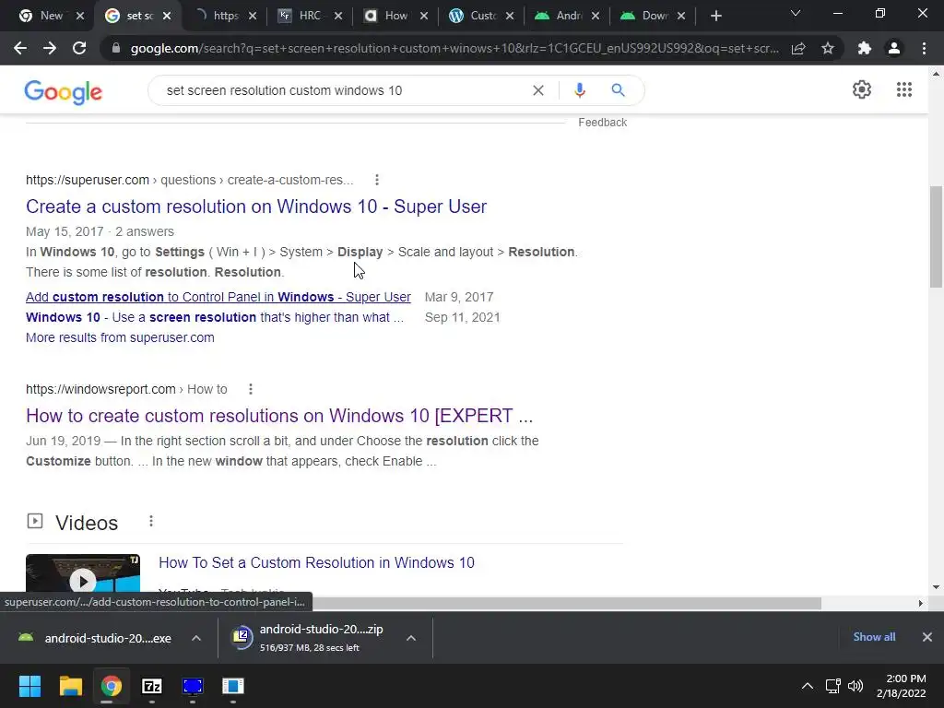Open tab search dropdown arrow
This screenshot has width=944, height=708.
(x=796, y=13)
